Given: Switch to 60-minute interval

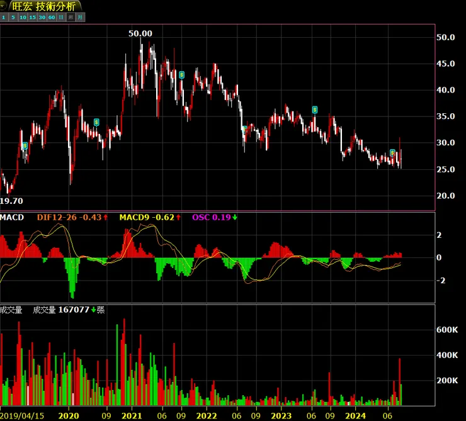Looking at the screenshot, I should 52,18.
